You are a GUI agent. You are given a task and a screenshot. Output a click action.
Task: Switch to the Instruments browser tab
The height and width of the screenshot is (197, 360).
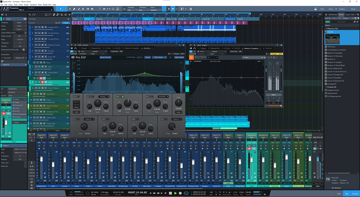tap(333, 14)
